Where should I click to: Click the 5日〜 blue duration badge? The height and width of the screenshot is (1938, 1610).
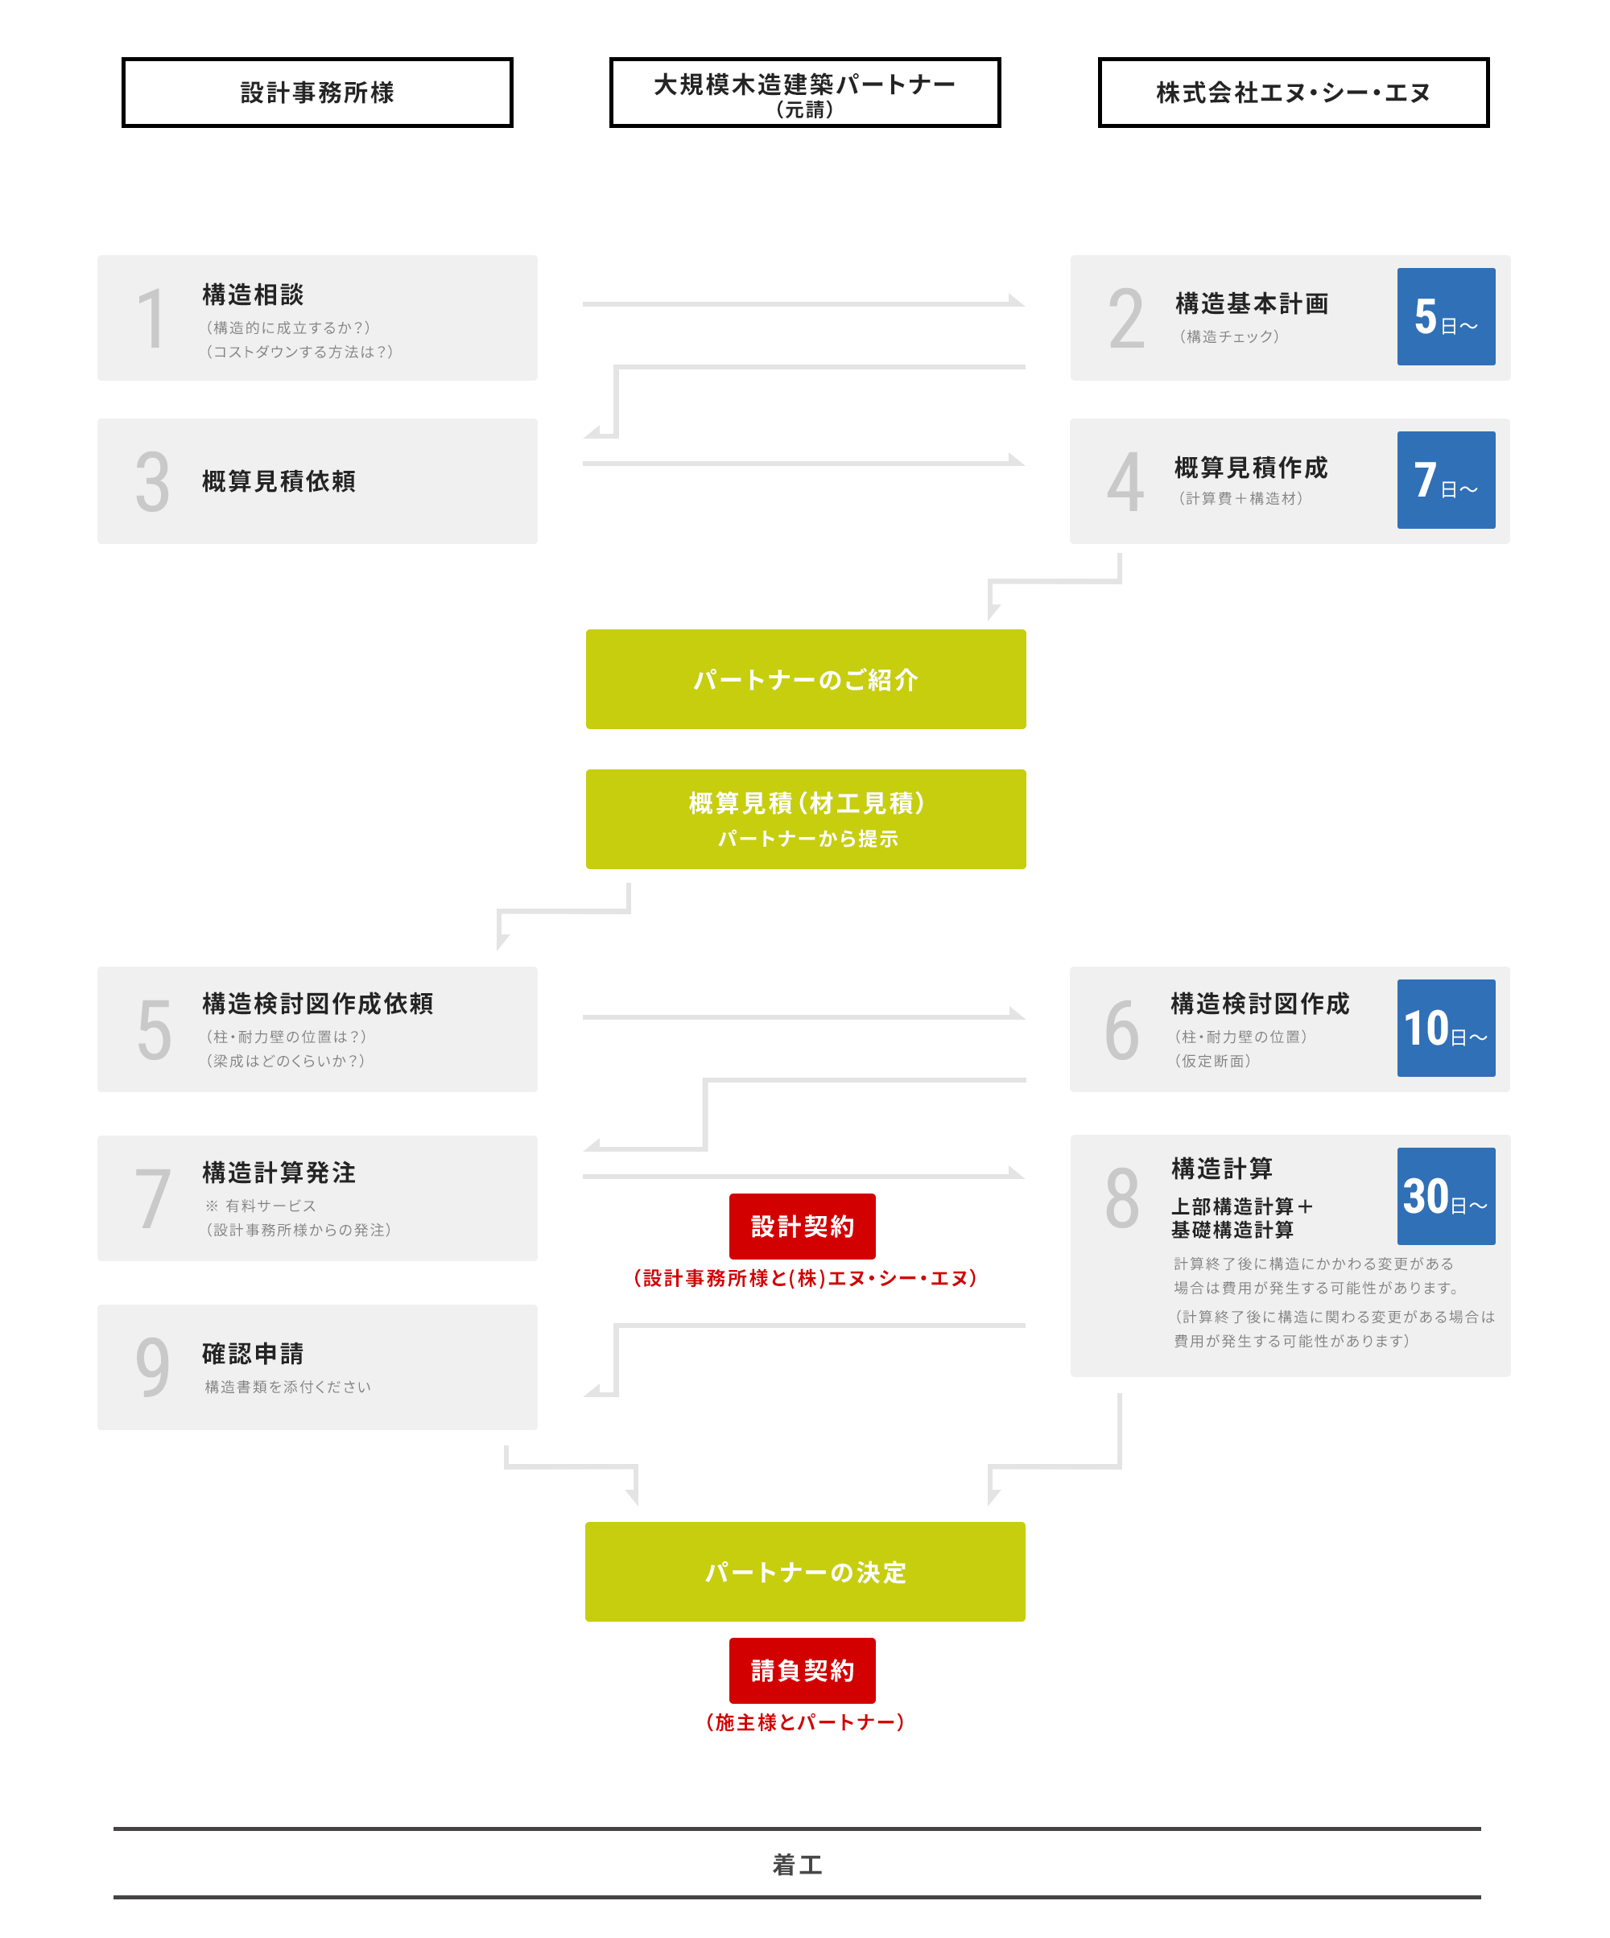pyautogui.click(x=1445, y=316)
